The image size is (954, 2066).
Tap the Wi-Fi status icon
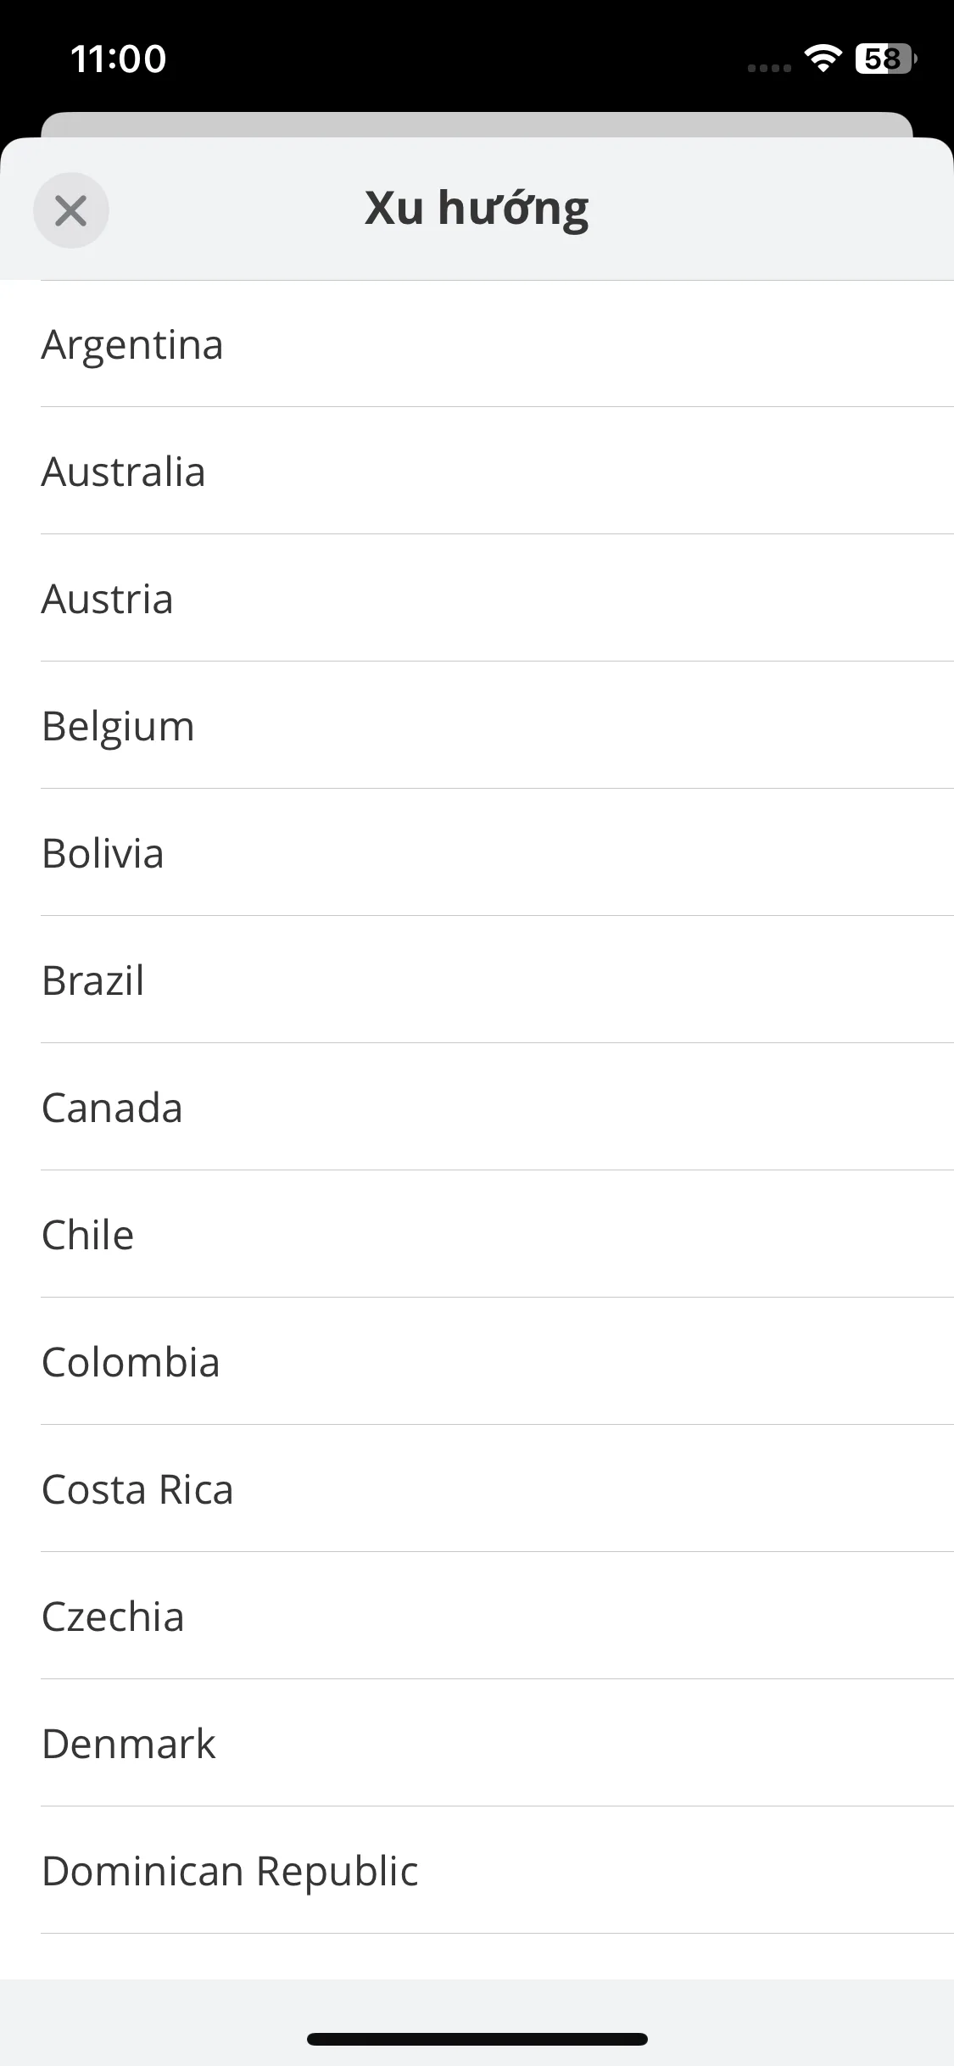pyautogui.click(x=822, y=59)
